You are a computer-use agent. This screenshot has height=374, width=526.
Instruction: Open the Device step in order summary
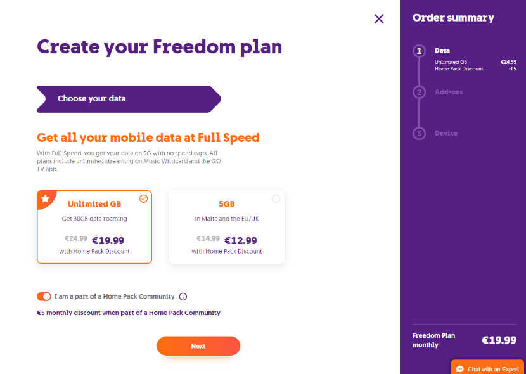(446, 133)
